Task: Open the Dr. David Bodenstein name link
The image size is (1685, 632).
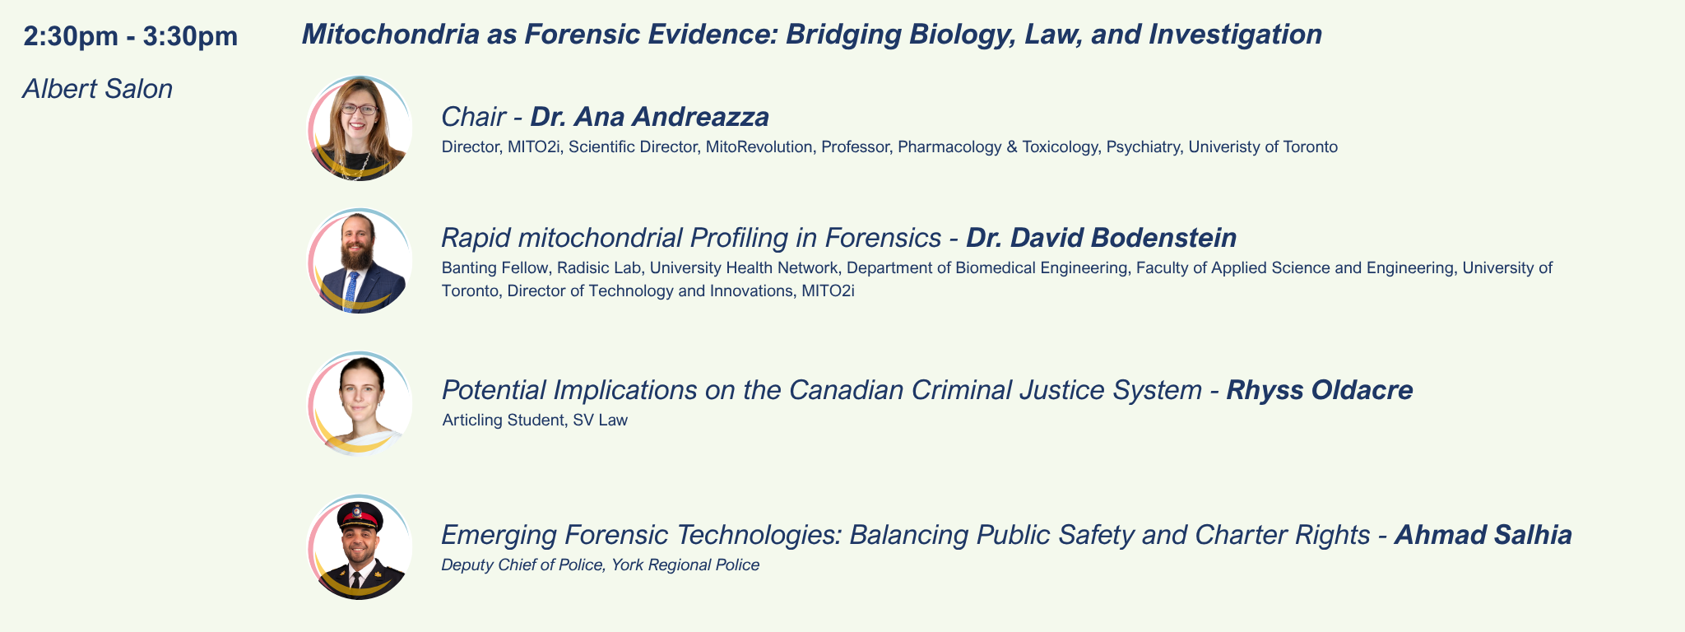Action: (1101, 238)
